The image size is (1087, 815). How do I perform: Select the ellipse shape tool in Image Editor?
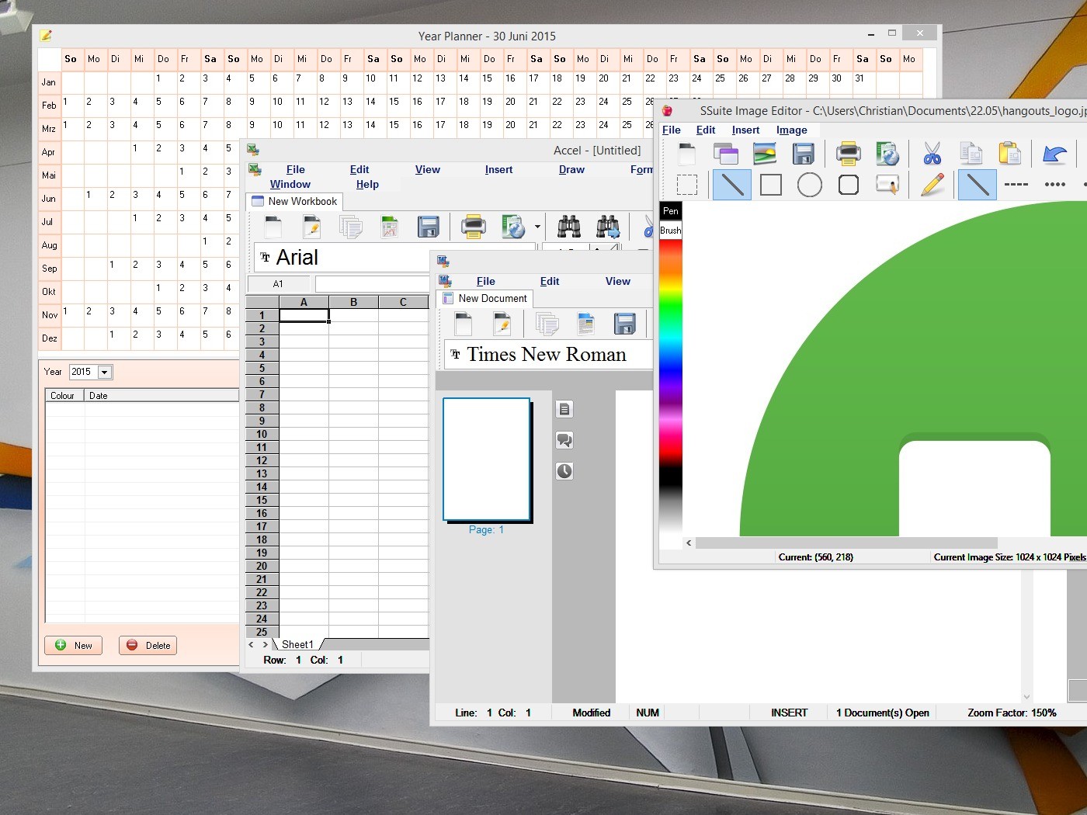(x=809, y=186)
